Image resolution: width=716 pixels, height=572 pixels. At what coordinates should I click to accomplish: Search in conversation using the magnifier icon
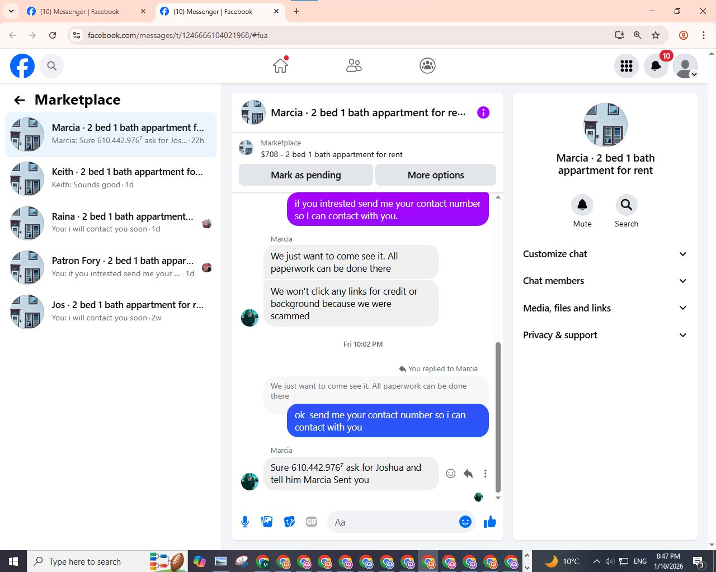(x=626, y=205)
